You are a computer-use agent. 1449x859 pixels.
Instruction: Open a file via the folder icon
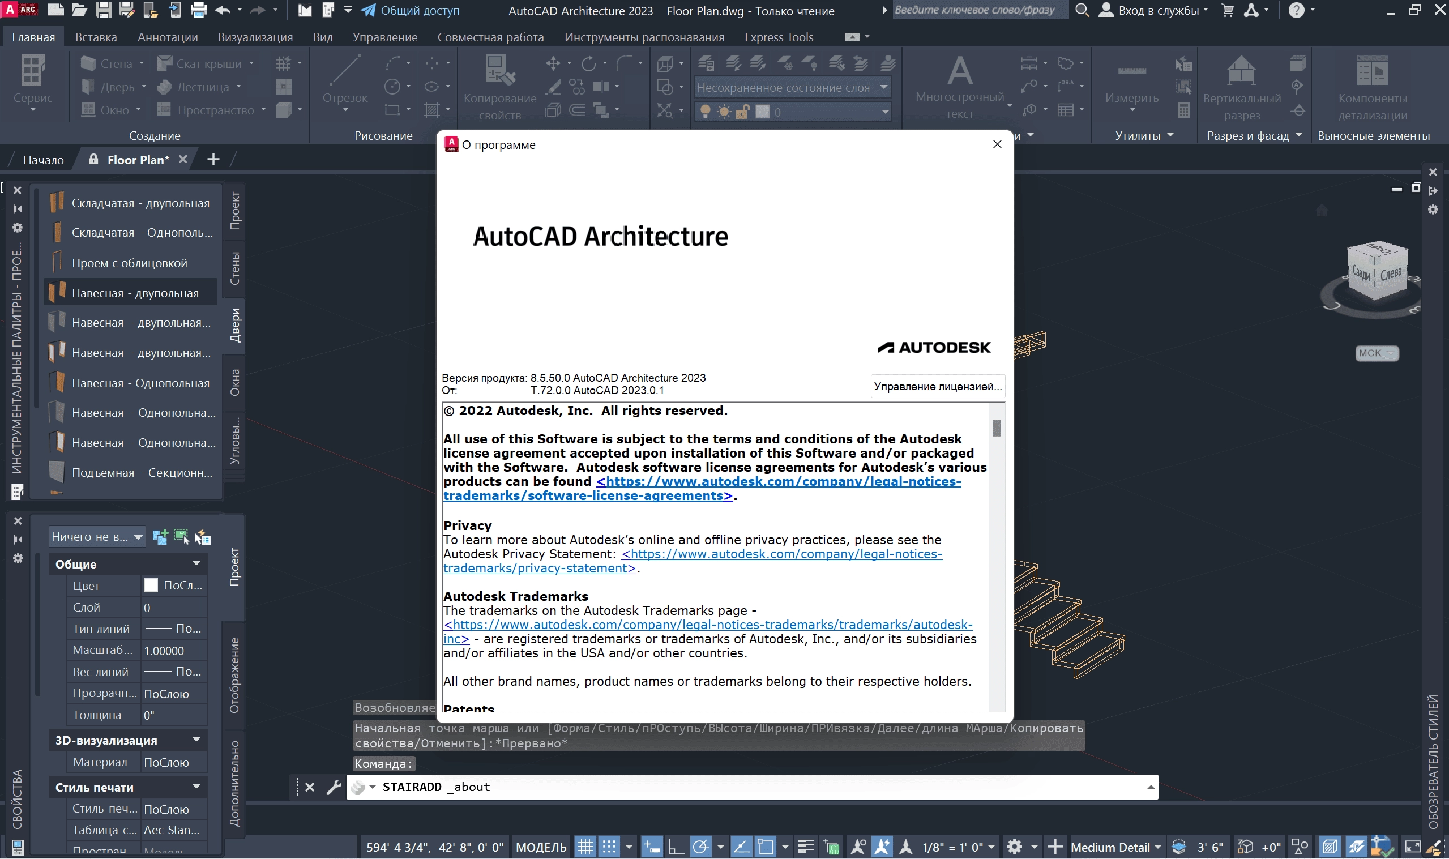coord(79,10)
